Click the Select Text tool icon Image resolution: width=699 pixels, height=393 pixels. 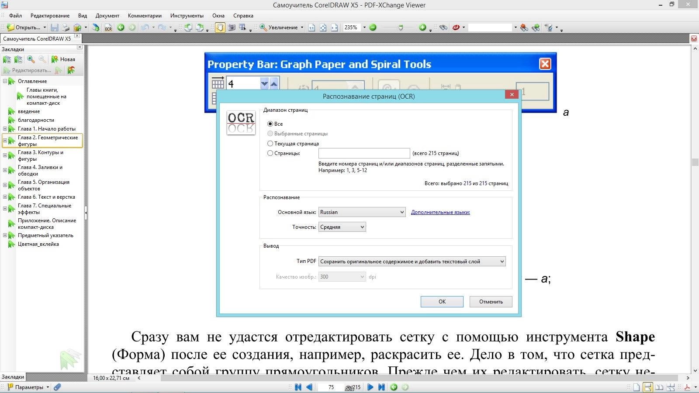coord(242,28)
